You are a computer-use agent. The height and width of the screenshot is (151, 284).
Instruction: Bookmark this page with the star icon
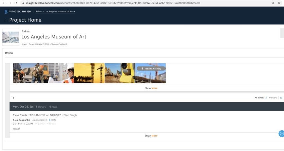[x=279, y=3]
